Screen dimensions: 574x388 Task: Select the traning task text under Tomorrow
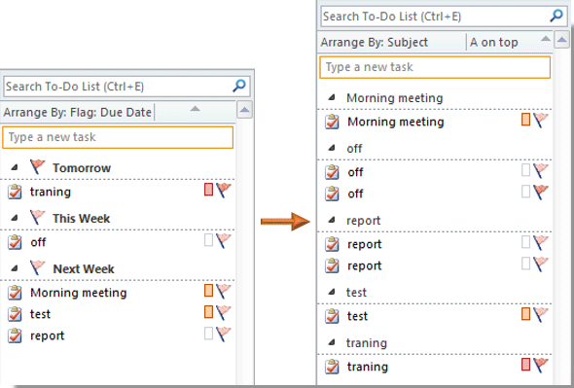click(51, 192)
